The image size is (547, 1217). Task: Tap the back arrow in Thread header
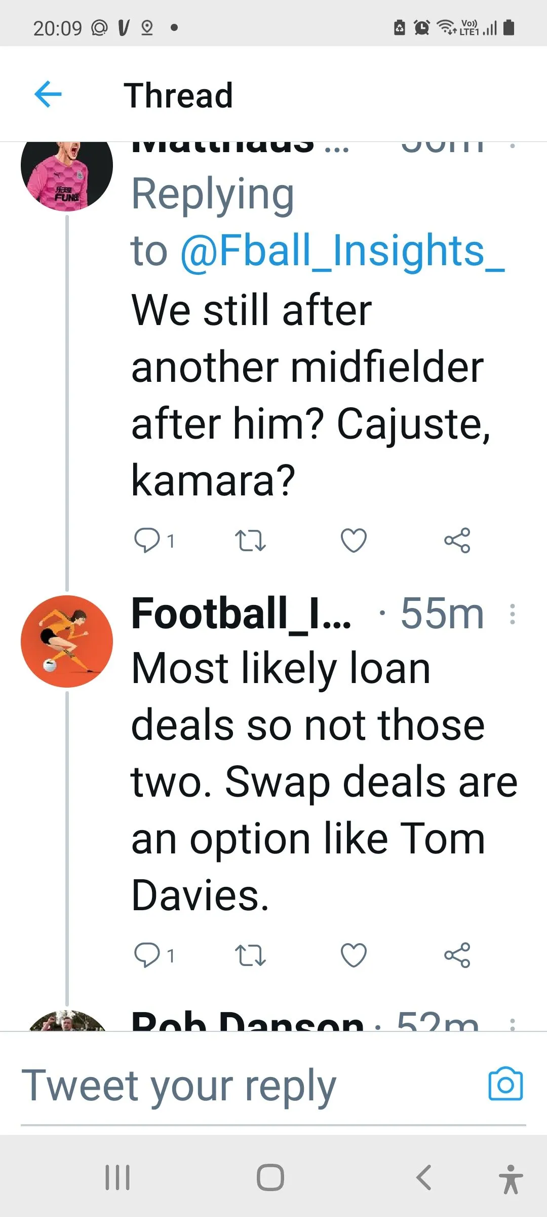tap(48, 94)
